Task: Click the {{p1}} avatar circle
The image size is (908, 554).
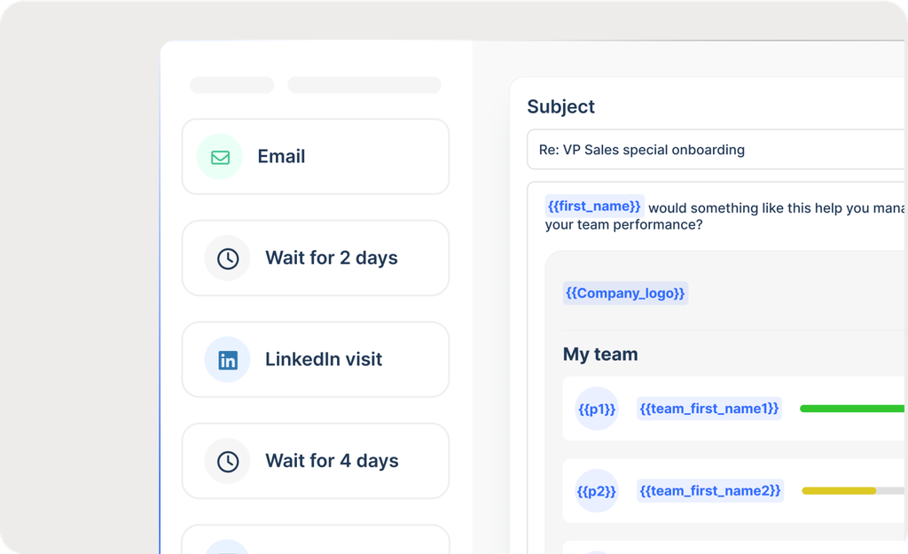Action: 597,410
